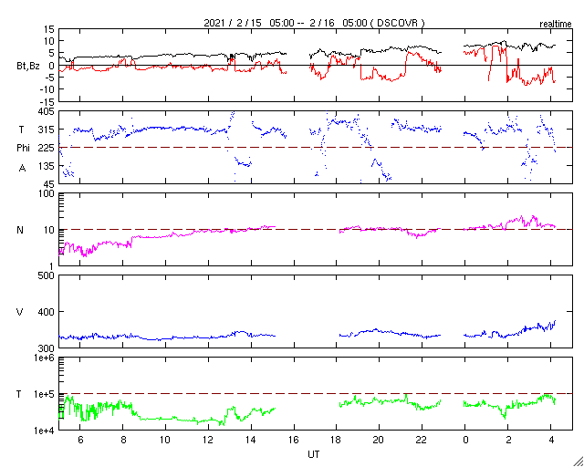Viewport: 584px width, 467px height.
Task: Click the 'UT' x-axis label
Action: coord(314,454)
